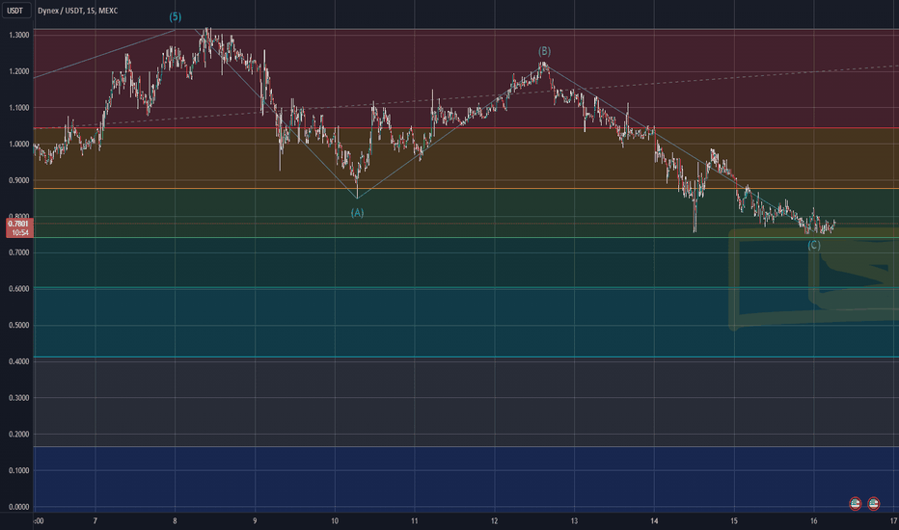The image size is (899, 530).
Task: Select the red Fibonacci level line
Action: coord(466,128)
